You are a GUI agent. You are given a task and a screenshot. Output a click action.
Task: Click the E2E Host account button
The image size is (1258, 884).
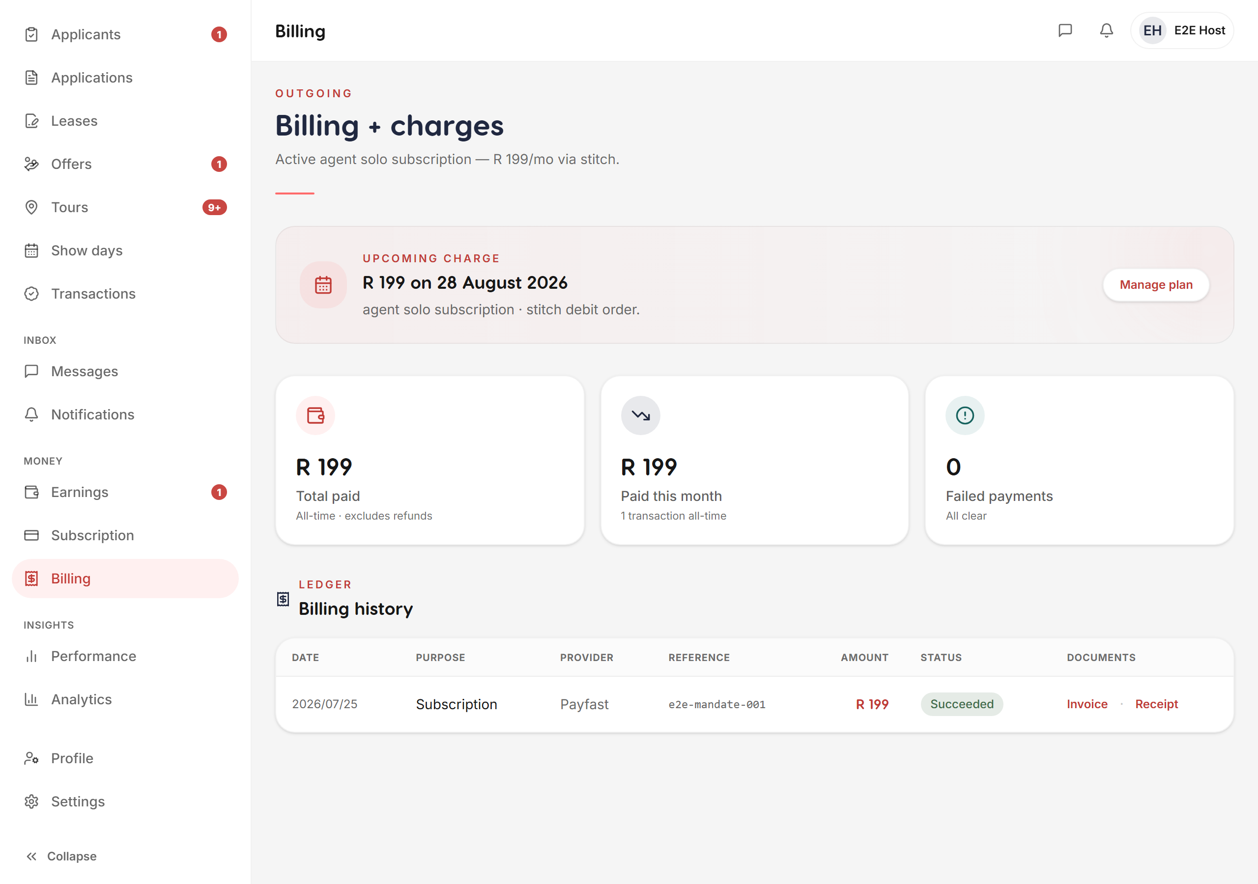pos(1182,30)
